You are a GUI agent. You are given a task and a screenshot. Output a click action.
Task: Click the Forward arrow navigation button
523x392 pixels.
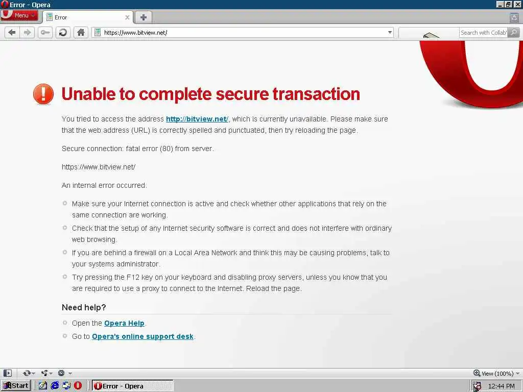pos(28,33)
